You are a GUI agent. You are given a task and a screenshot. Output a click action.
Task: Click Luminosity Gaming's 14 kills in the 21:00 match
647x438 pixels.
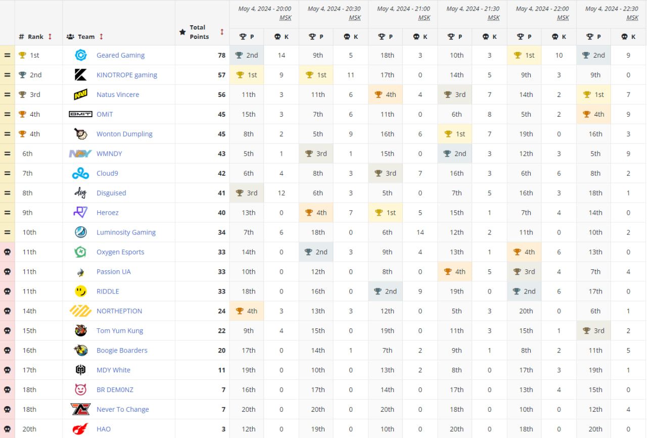(x=420, y=232)
